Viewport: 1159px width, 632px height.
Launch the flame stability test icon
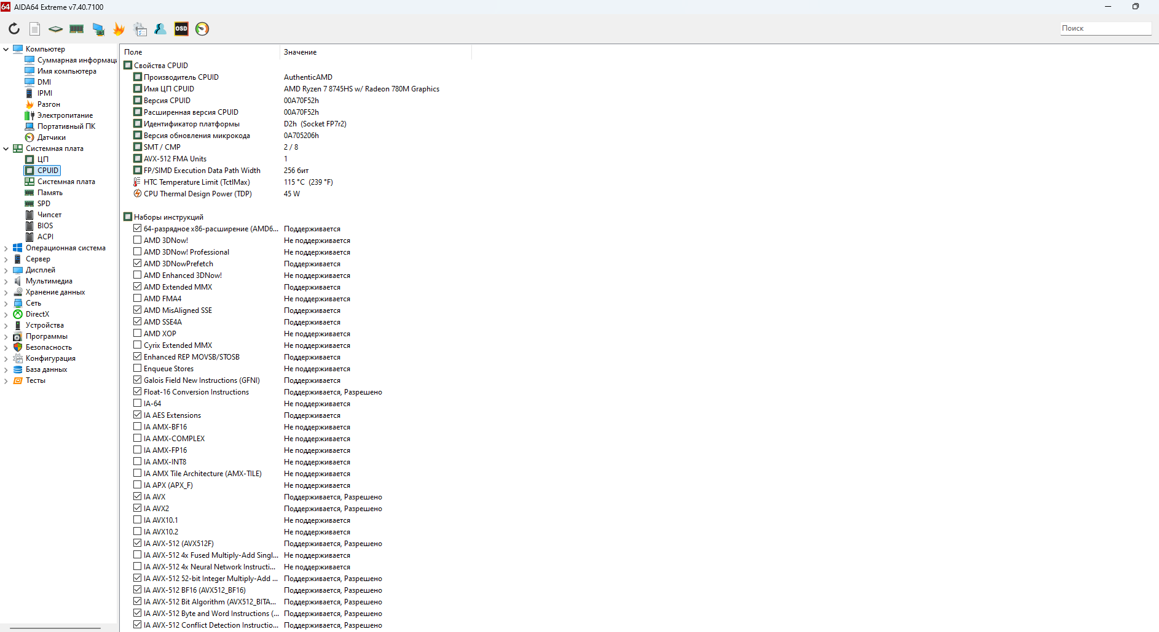tap(119, 29)
